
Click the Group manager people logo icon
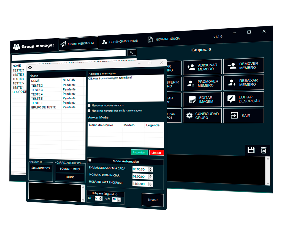(16, 47)
